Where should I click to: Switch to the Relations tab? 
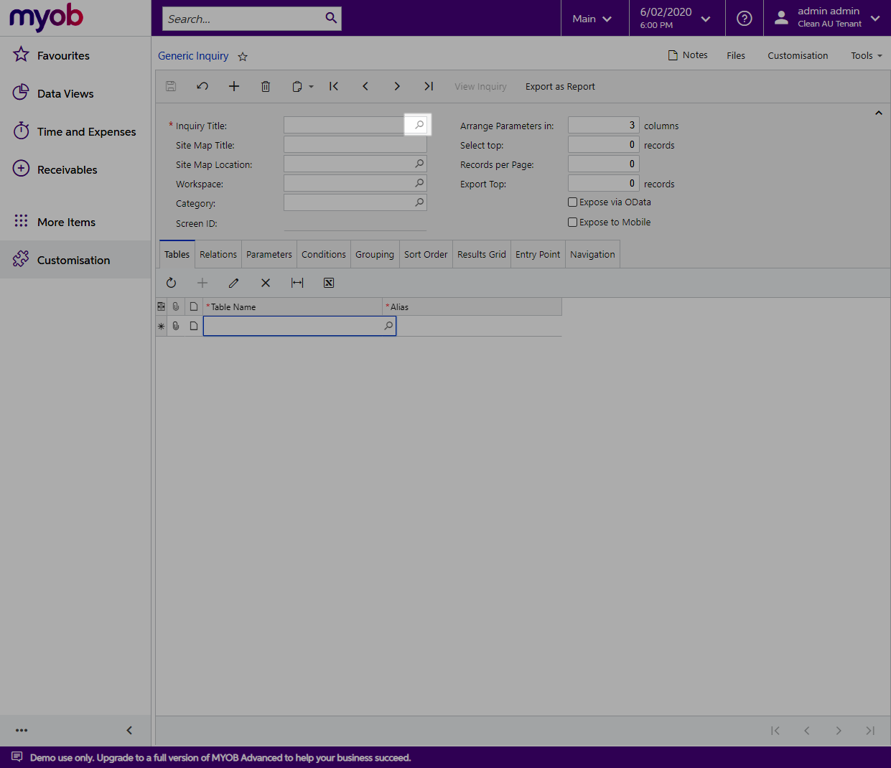(x=218, y=254)
